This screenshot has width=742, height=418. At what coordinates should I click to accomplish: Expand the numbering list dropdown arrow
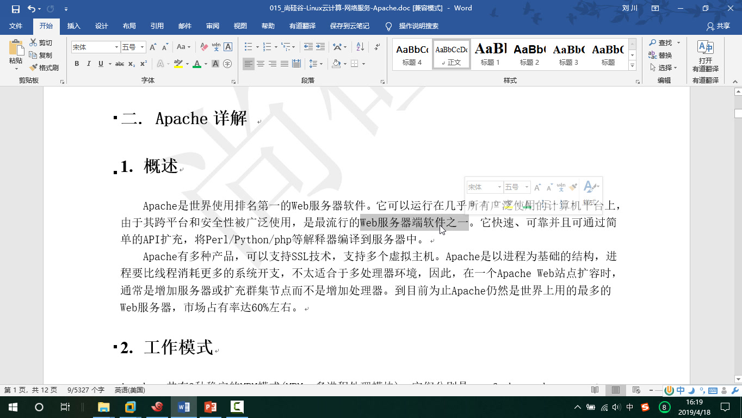coord(276,47)
